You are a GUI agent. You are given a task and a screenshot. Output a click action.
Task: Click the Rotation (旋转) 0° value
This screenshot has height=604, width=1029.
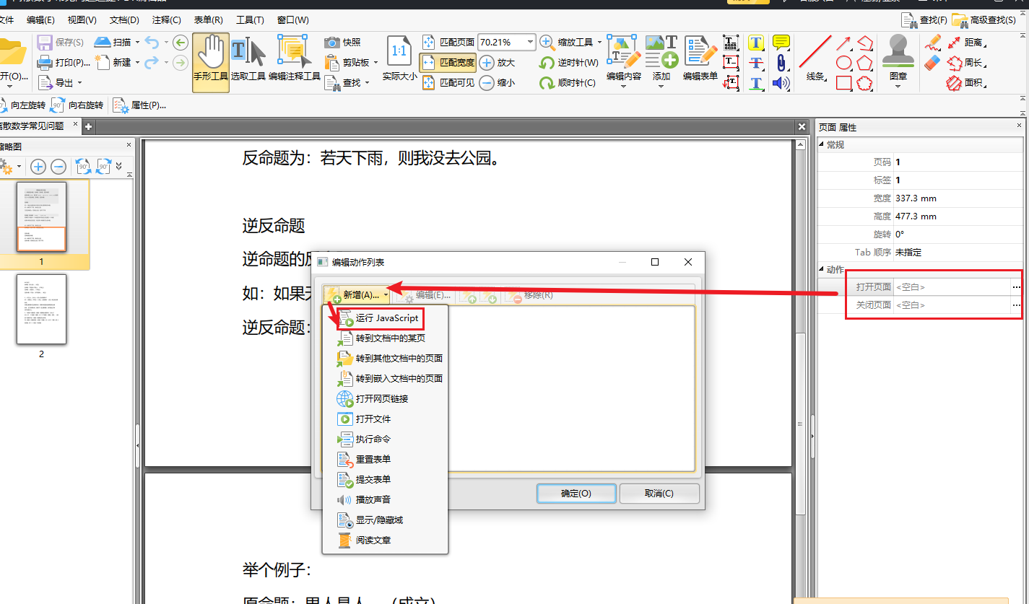tap(958, 235)
